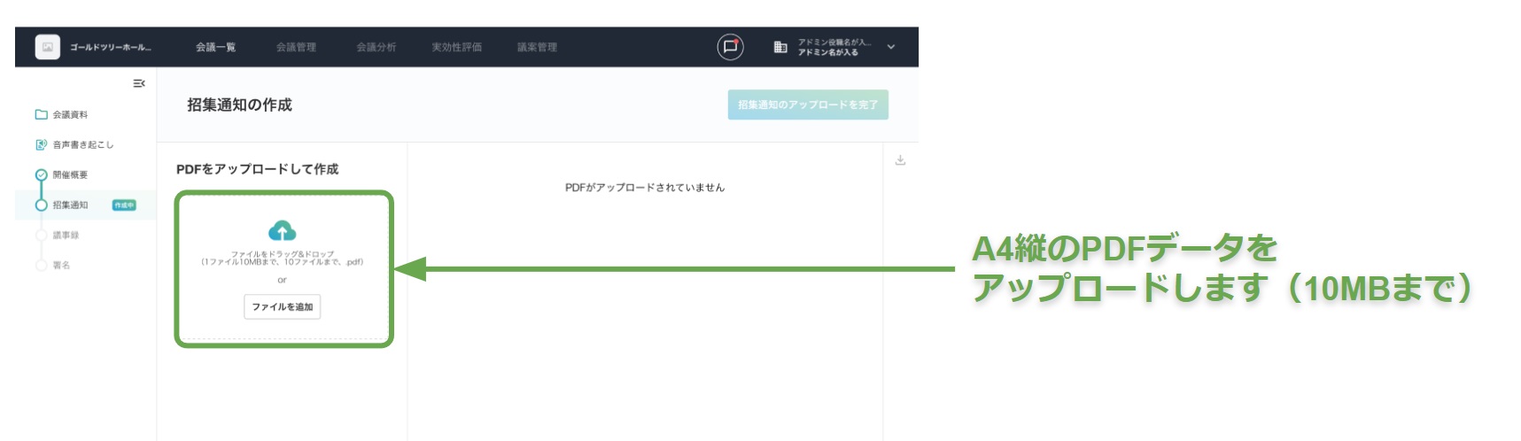Click the 会議資料 folder icon
The height and width of the screenshot is (441, 1521).
click(41, 114)
